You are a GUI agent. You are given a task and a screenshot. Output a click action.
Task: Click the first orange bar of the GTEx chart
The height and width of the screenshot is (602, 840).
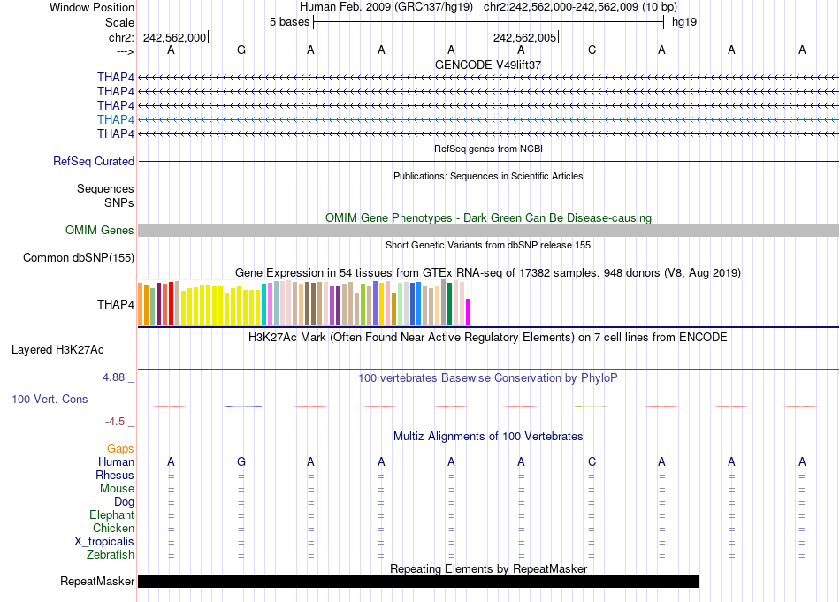(141, 304)
